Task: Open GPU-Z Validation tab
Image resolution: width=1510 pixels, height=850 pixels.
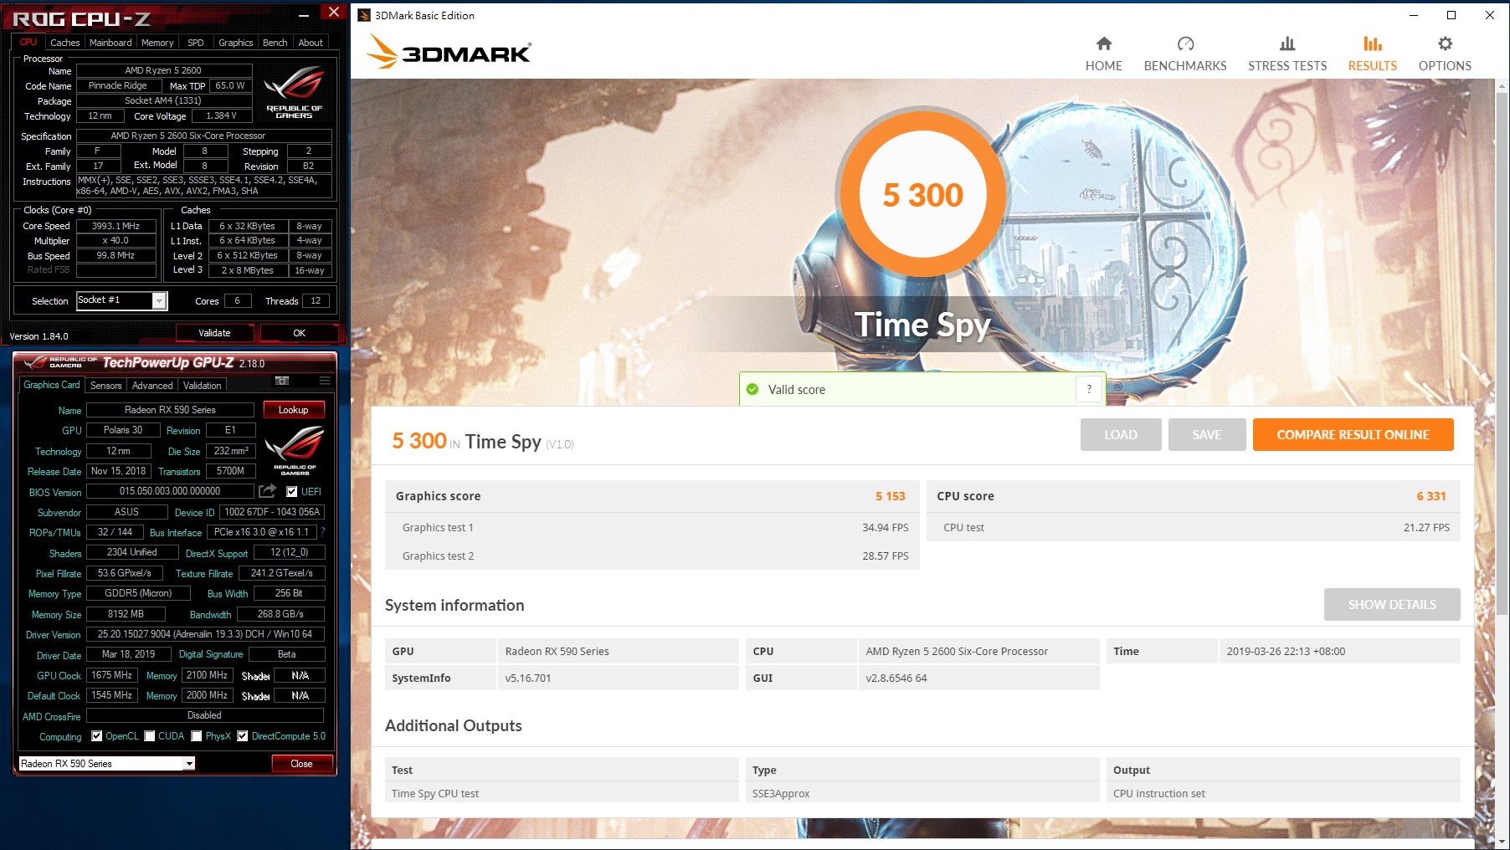Action: point(202,386)
